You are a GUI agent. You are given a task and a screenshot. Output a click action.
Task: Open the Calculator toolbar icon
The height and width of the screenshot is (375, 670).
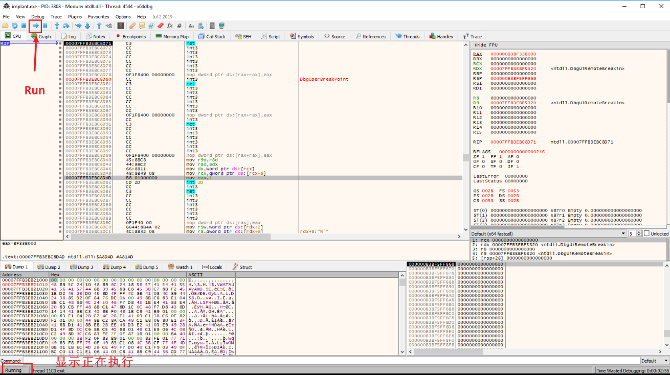(x=212, y=26)
